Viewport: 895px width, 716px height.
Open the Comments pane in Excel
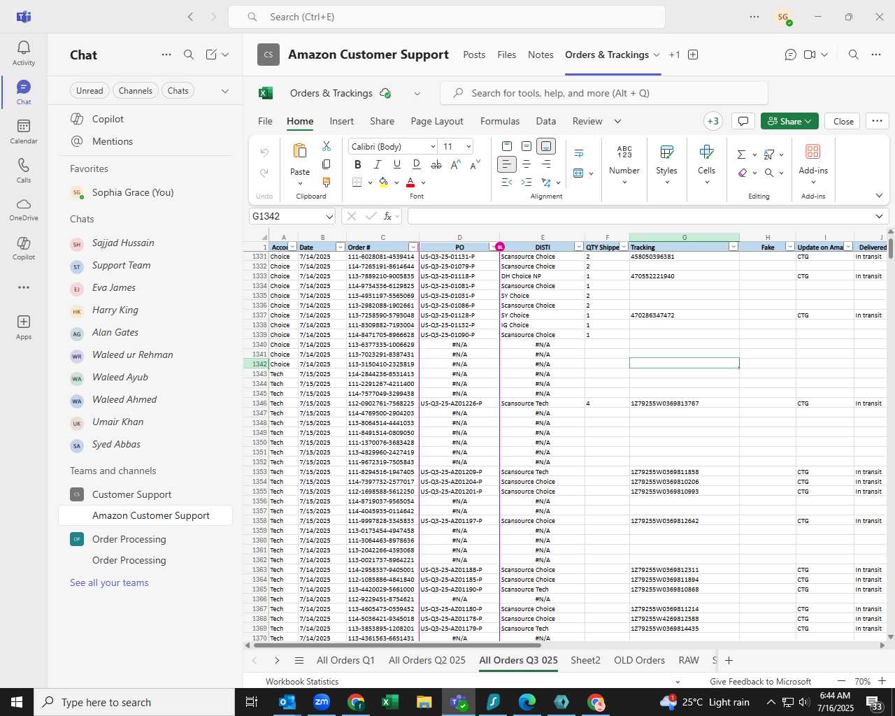point(743,121)
